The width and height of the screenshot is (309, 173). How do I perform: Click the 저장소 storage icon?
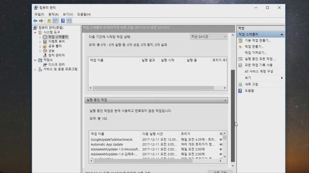40,60
